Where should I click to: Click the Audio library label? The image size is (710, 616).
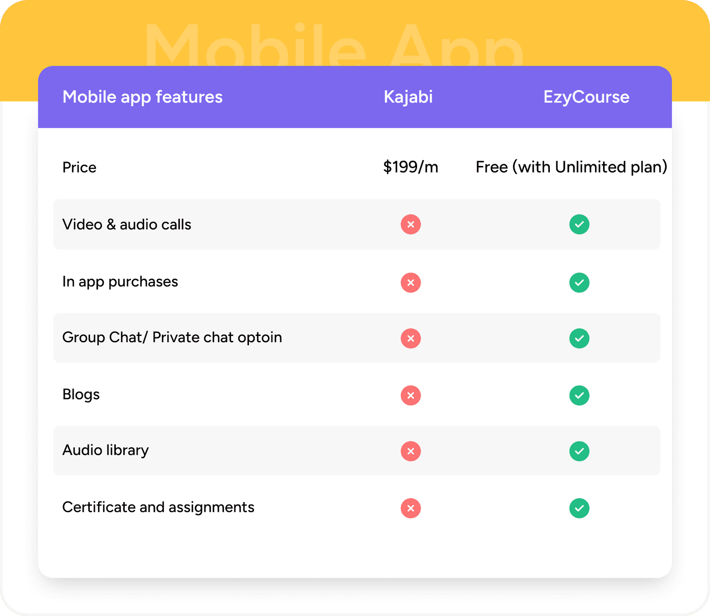[x=106, y=450]
